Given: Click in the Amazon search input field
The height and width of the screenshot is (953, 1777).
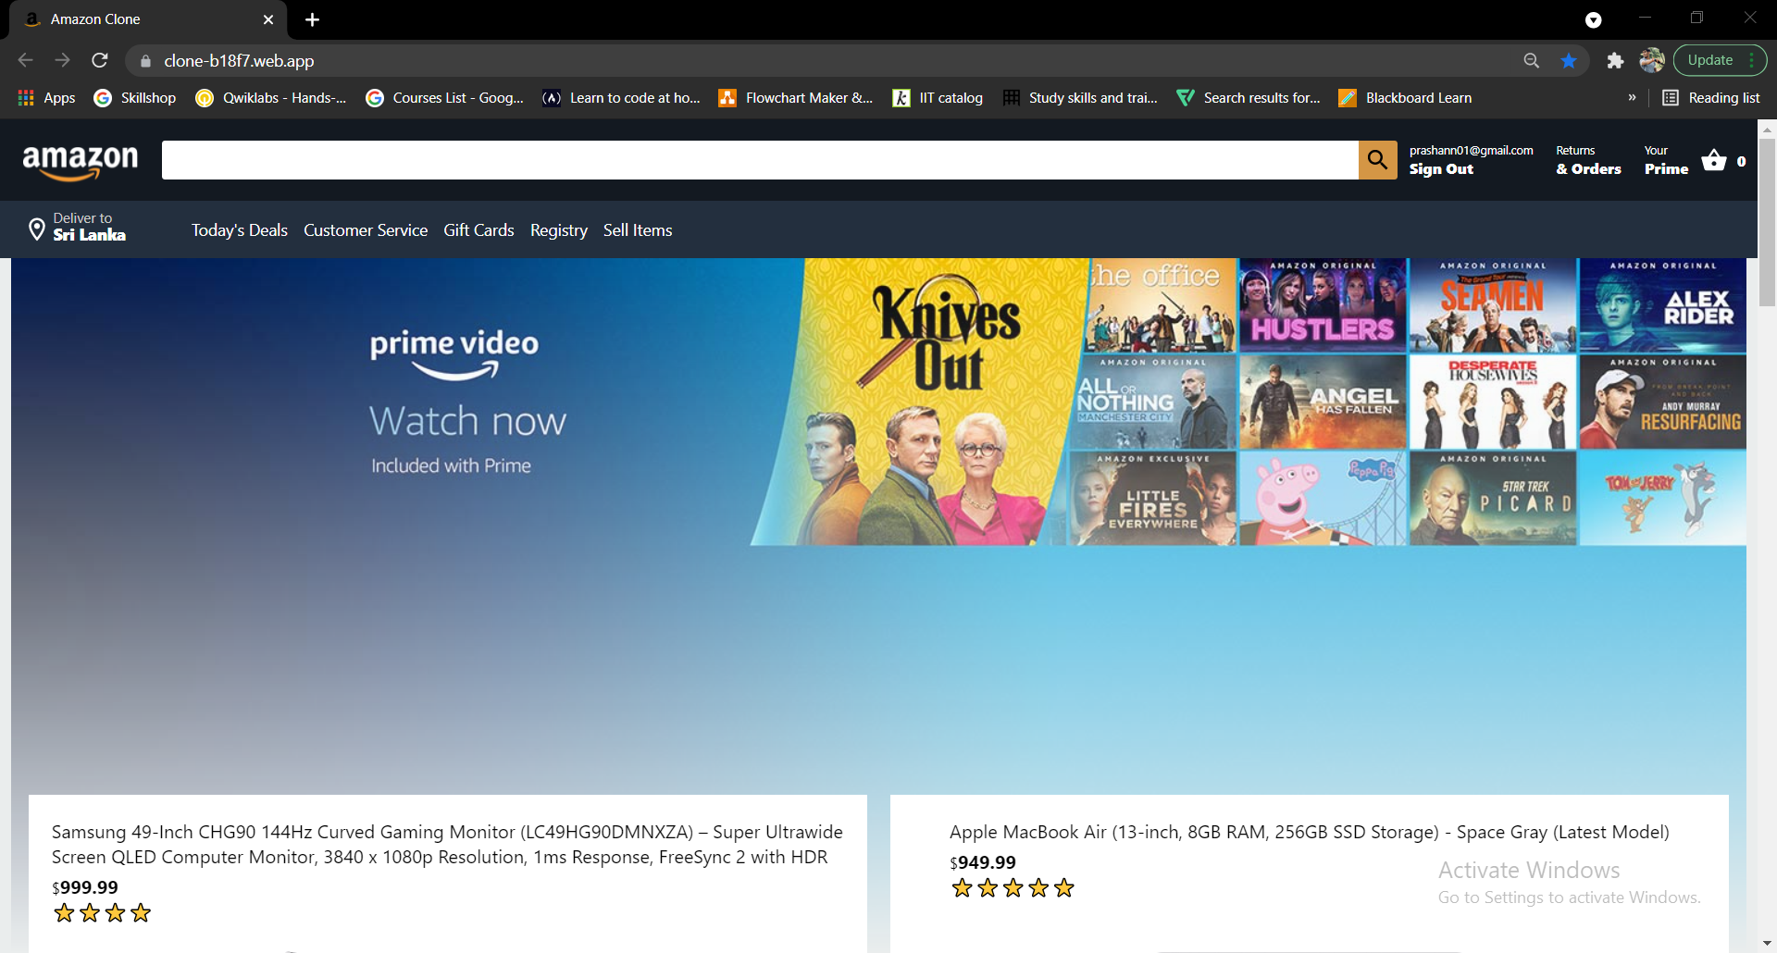Looking at the screenshot, I should pos(759,160).
